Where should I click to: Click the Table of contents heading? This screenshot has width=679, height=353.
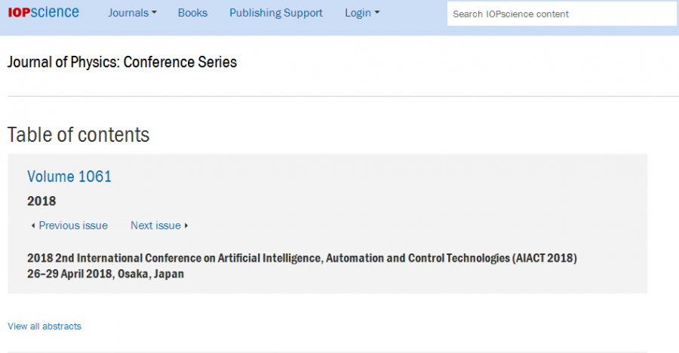tap(78, 135)
